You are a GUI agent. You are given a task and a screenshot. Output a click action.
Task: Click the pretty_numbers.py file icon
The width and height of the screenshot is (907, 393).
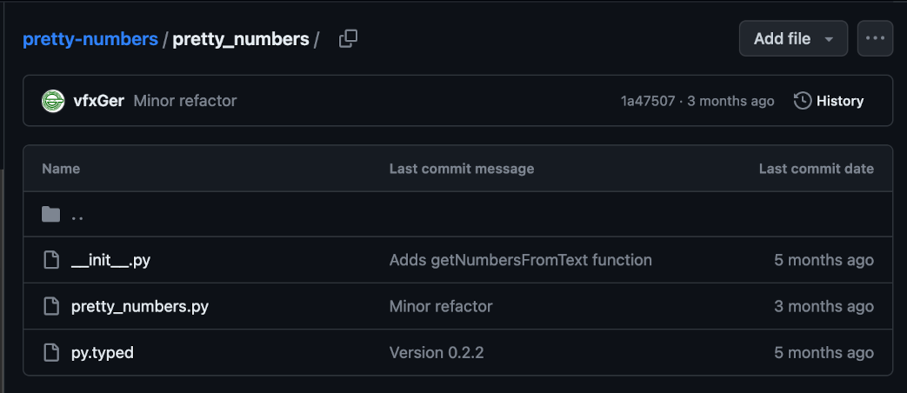[51, 306]
